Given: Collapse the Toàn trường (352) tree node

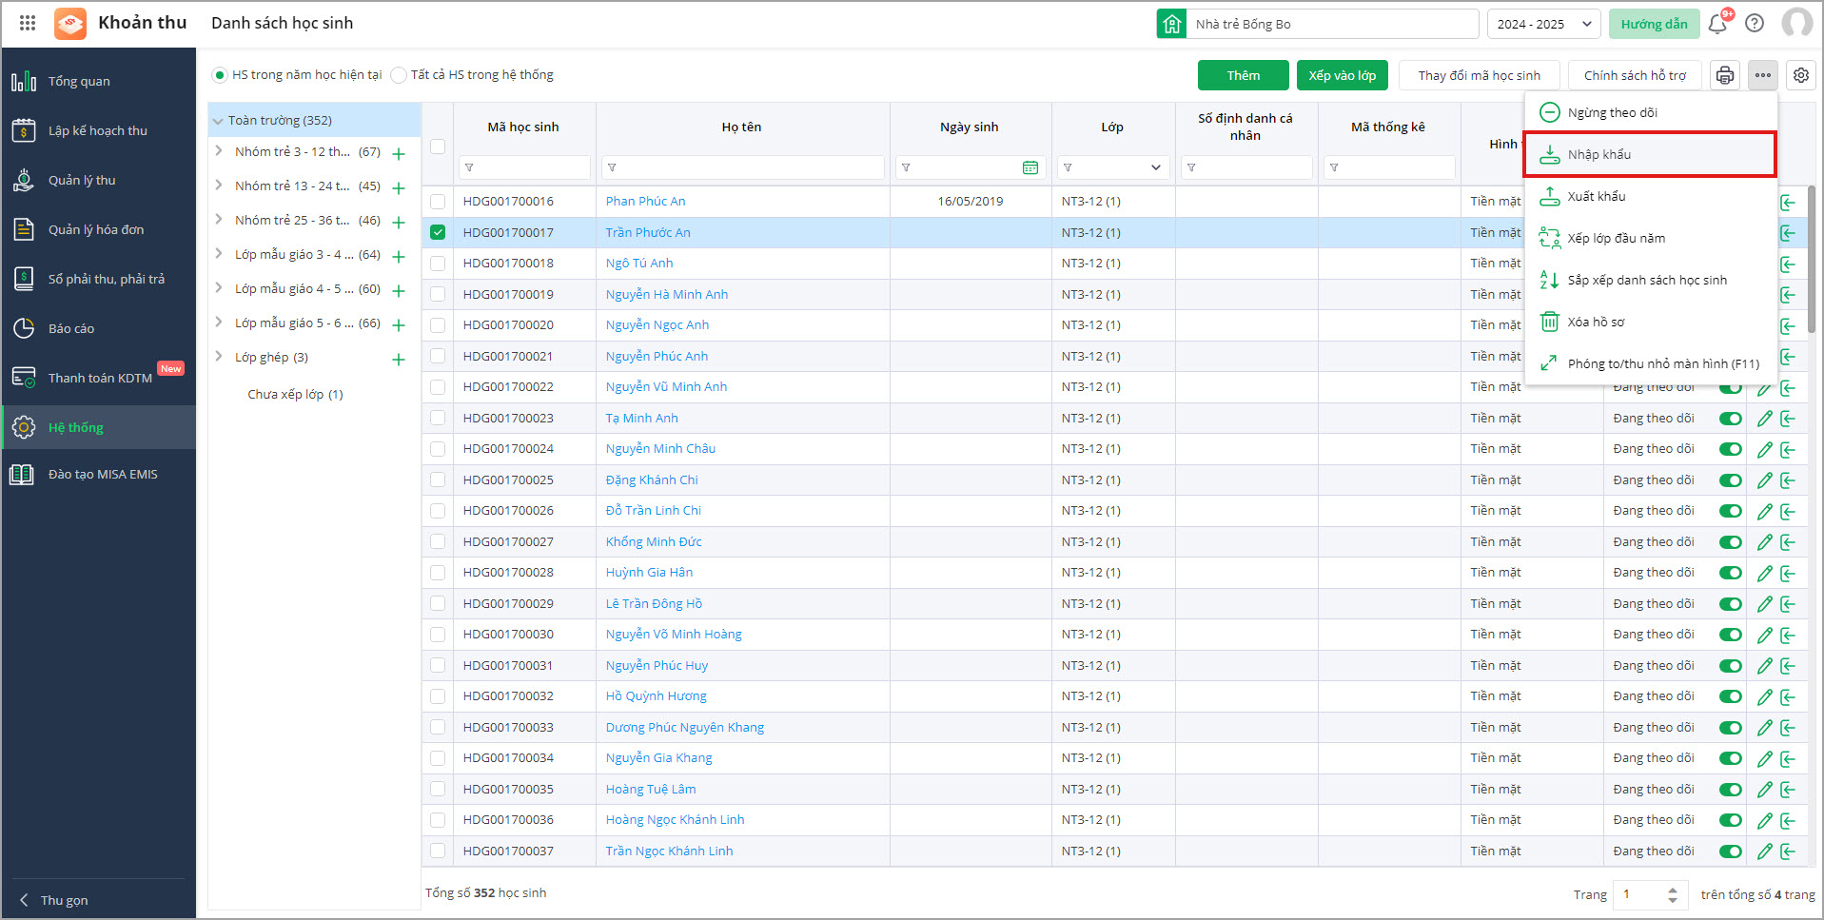Looking at the screenshot, I should pyautogui.click(x=218, y=121).
